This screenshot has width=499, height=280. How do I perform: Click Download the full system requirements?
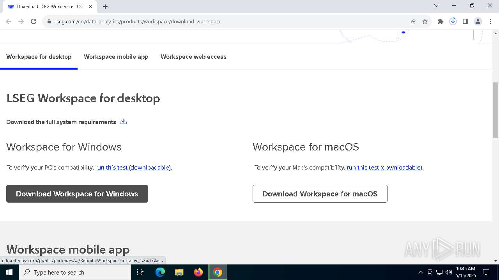(61, 122)
